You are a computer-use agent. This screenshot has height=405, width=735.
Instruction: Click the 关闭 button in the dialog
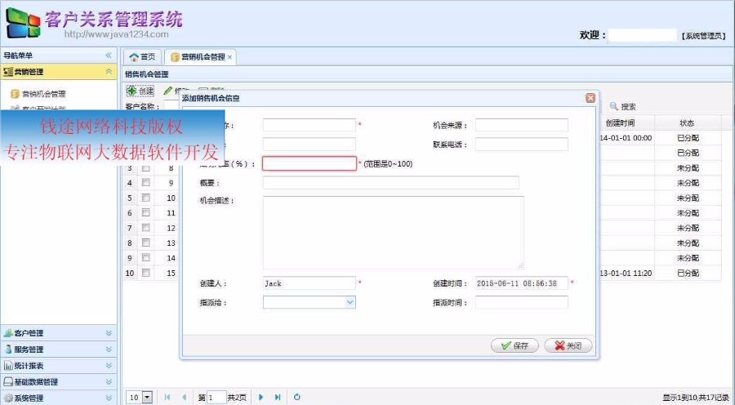click(568, 345)
